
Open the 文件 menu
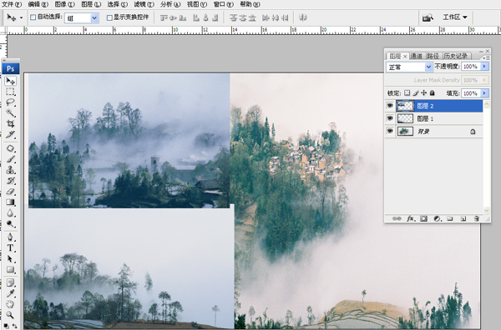point(12,4)
